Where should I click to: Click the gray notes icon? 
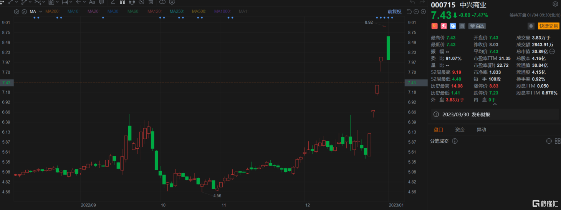click(462, 26)
